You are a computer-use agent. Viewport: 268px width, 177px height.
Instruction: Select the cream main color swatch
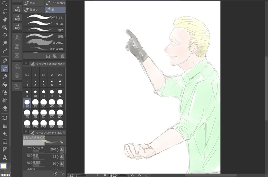click(x=4, y=166)
